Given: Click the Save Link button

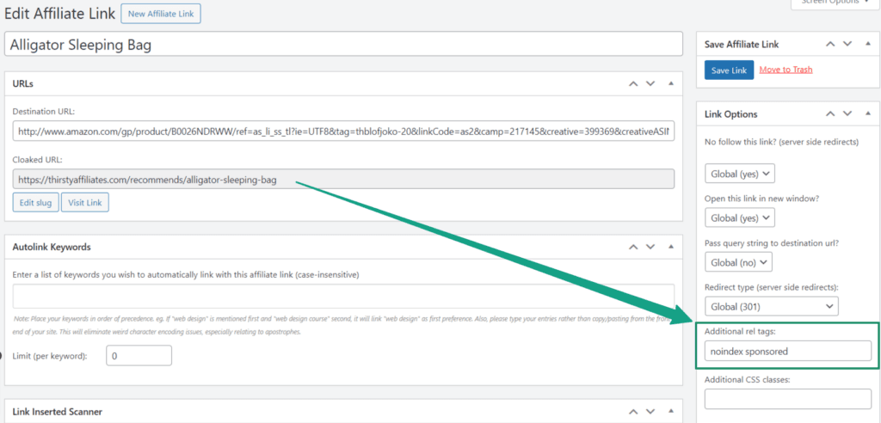Looking at the screenshot, I should pyautogui.click(x=729, y=70).
